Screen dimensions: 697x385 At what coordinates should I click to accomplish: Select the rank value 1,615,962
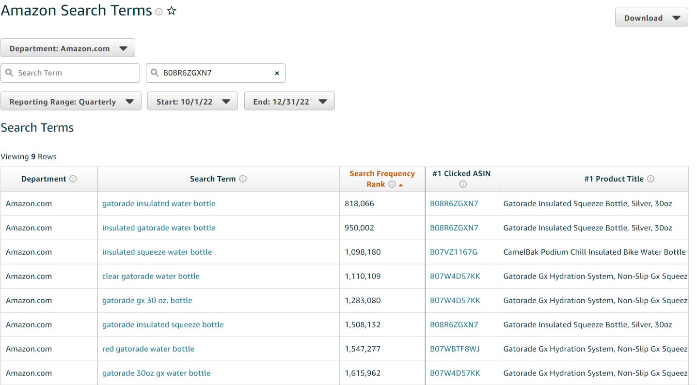363,373
